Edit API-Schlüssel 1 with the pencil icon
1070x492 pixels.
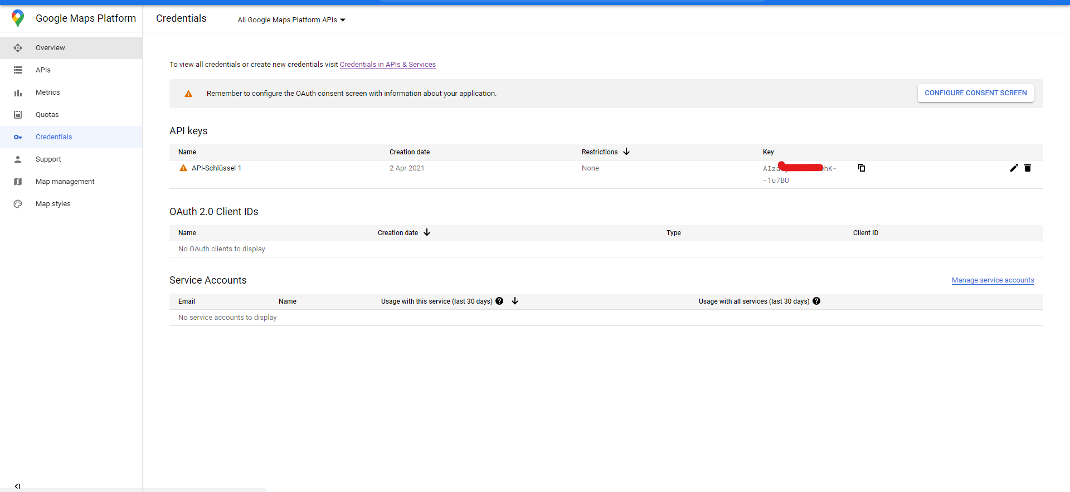(1014, 168)
